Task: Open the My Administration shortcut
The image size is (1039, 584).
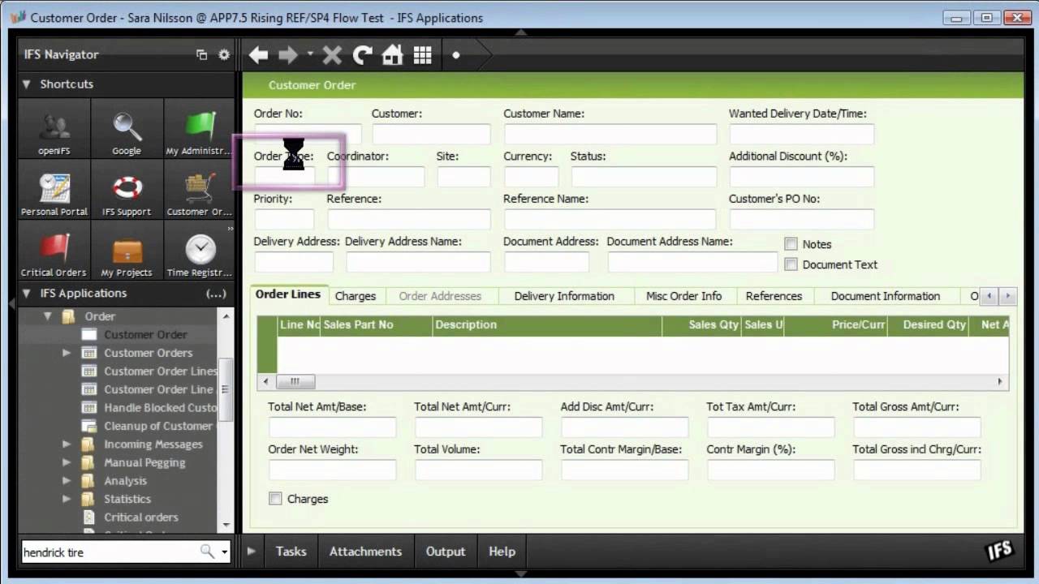Action: [x=199, y=130]
